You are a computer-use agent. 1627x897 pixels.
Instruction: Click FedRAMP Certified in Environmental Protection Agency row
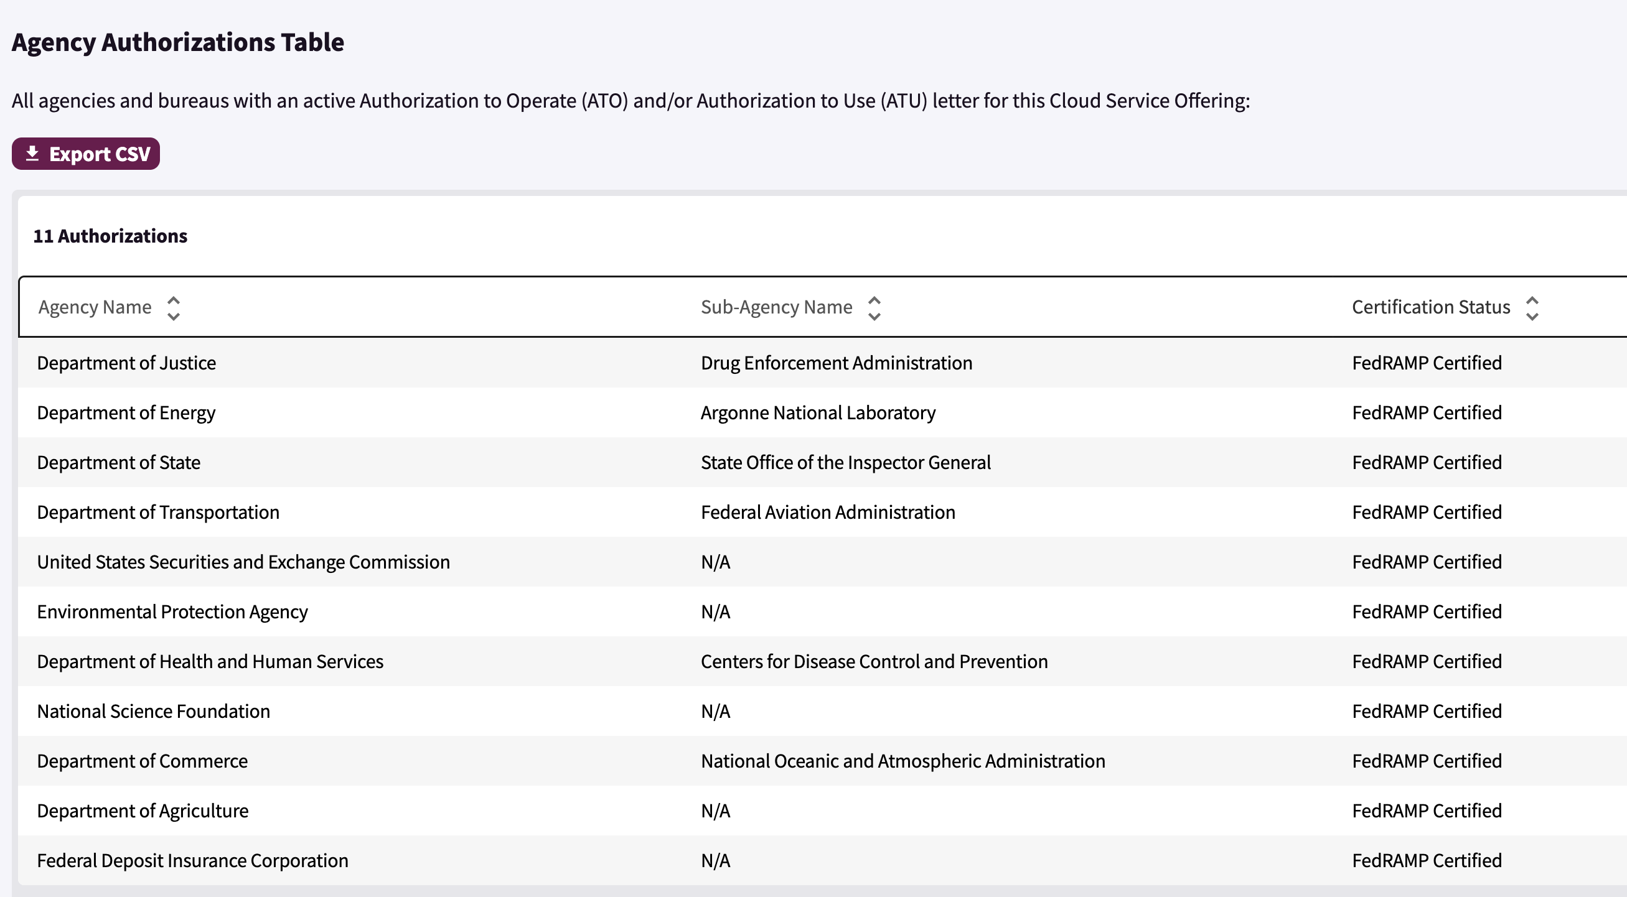1427,612
